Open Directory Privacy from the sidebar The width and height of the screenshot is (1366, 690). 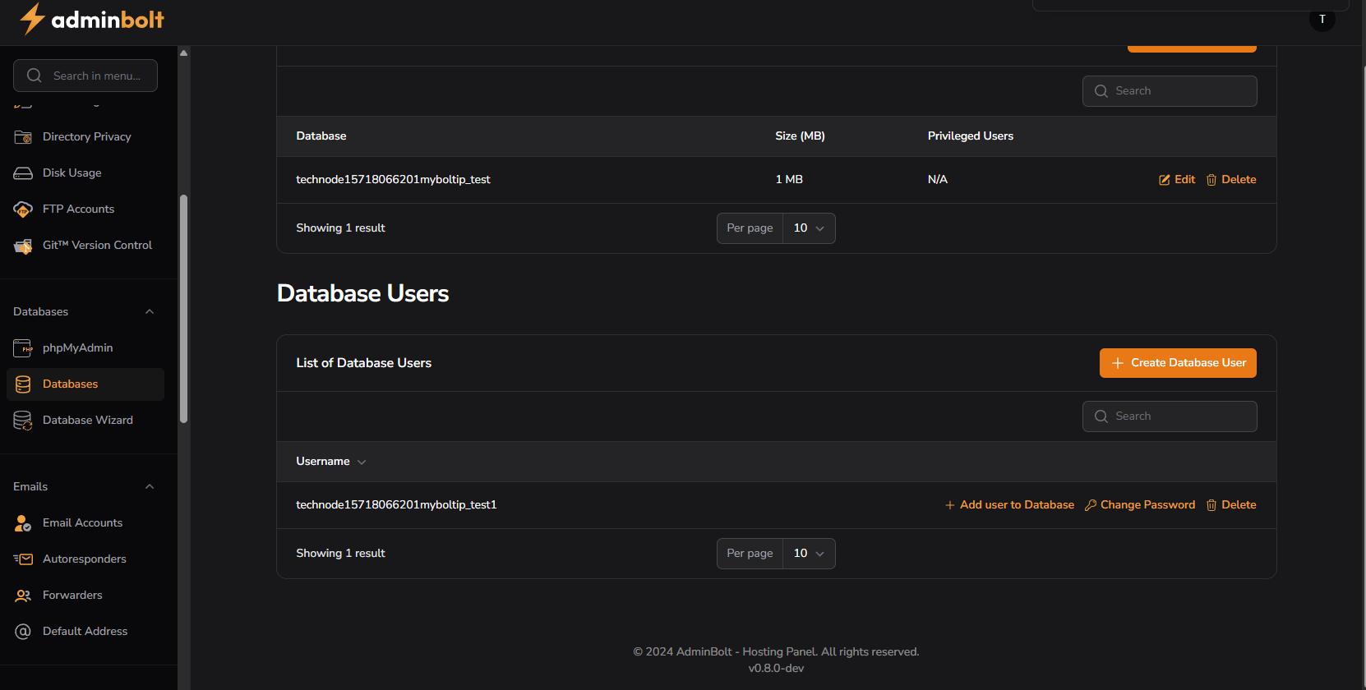[x=86, y=137]
